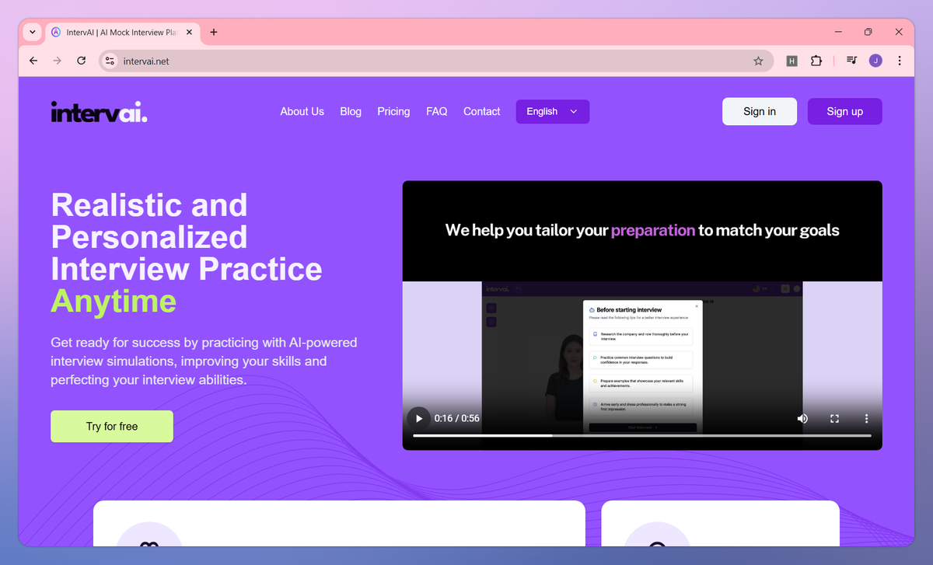Click the Anytime heading text

pos(114,302)
